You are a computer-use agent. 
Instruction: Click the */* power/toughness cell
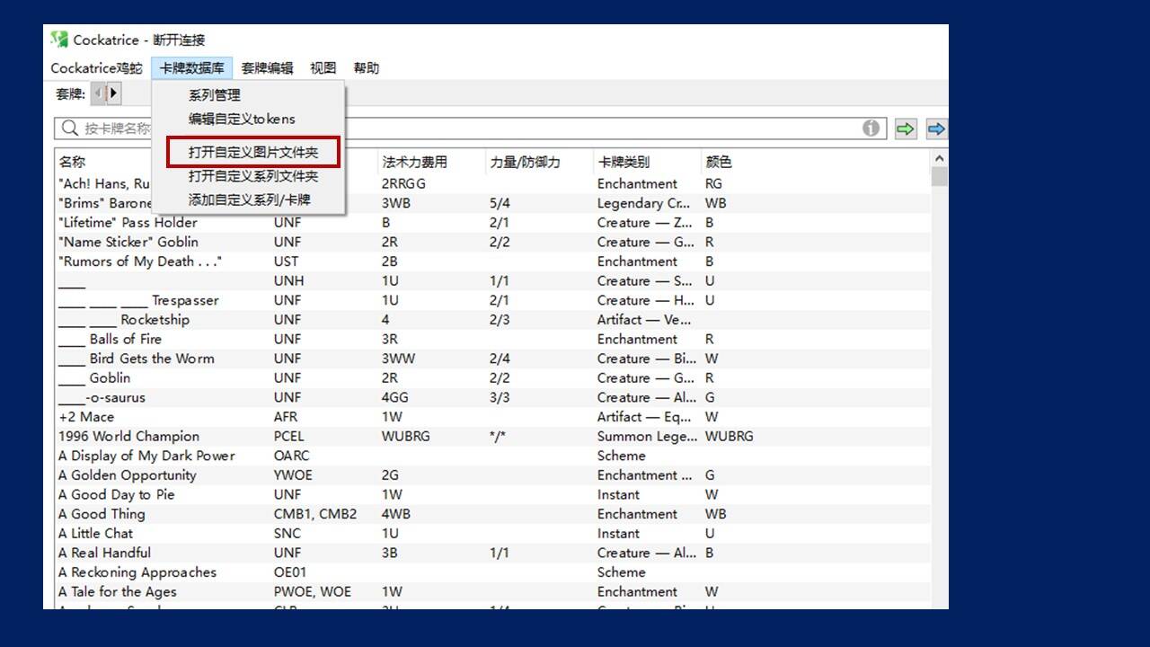pyautogui.click(x=499, y=436)
